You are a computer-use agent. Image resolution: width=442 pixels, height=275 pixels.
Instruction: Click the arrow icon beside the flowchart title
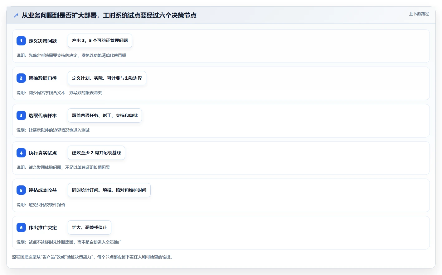click(16, 15)
